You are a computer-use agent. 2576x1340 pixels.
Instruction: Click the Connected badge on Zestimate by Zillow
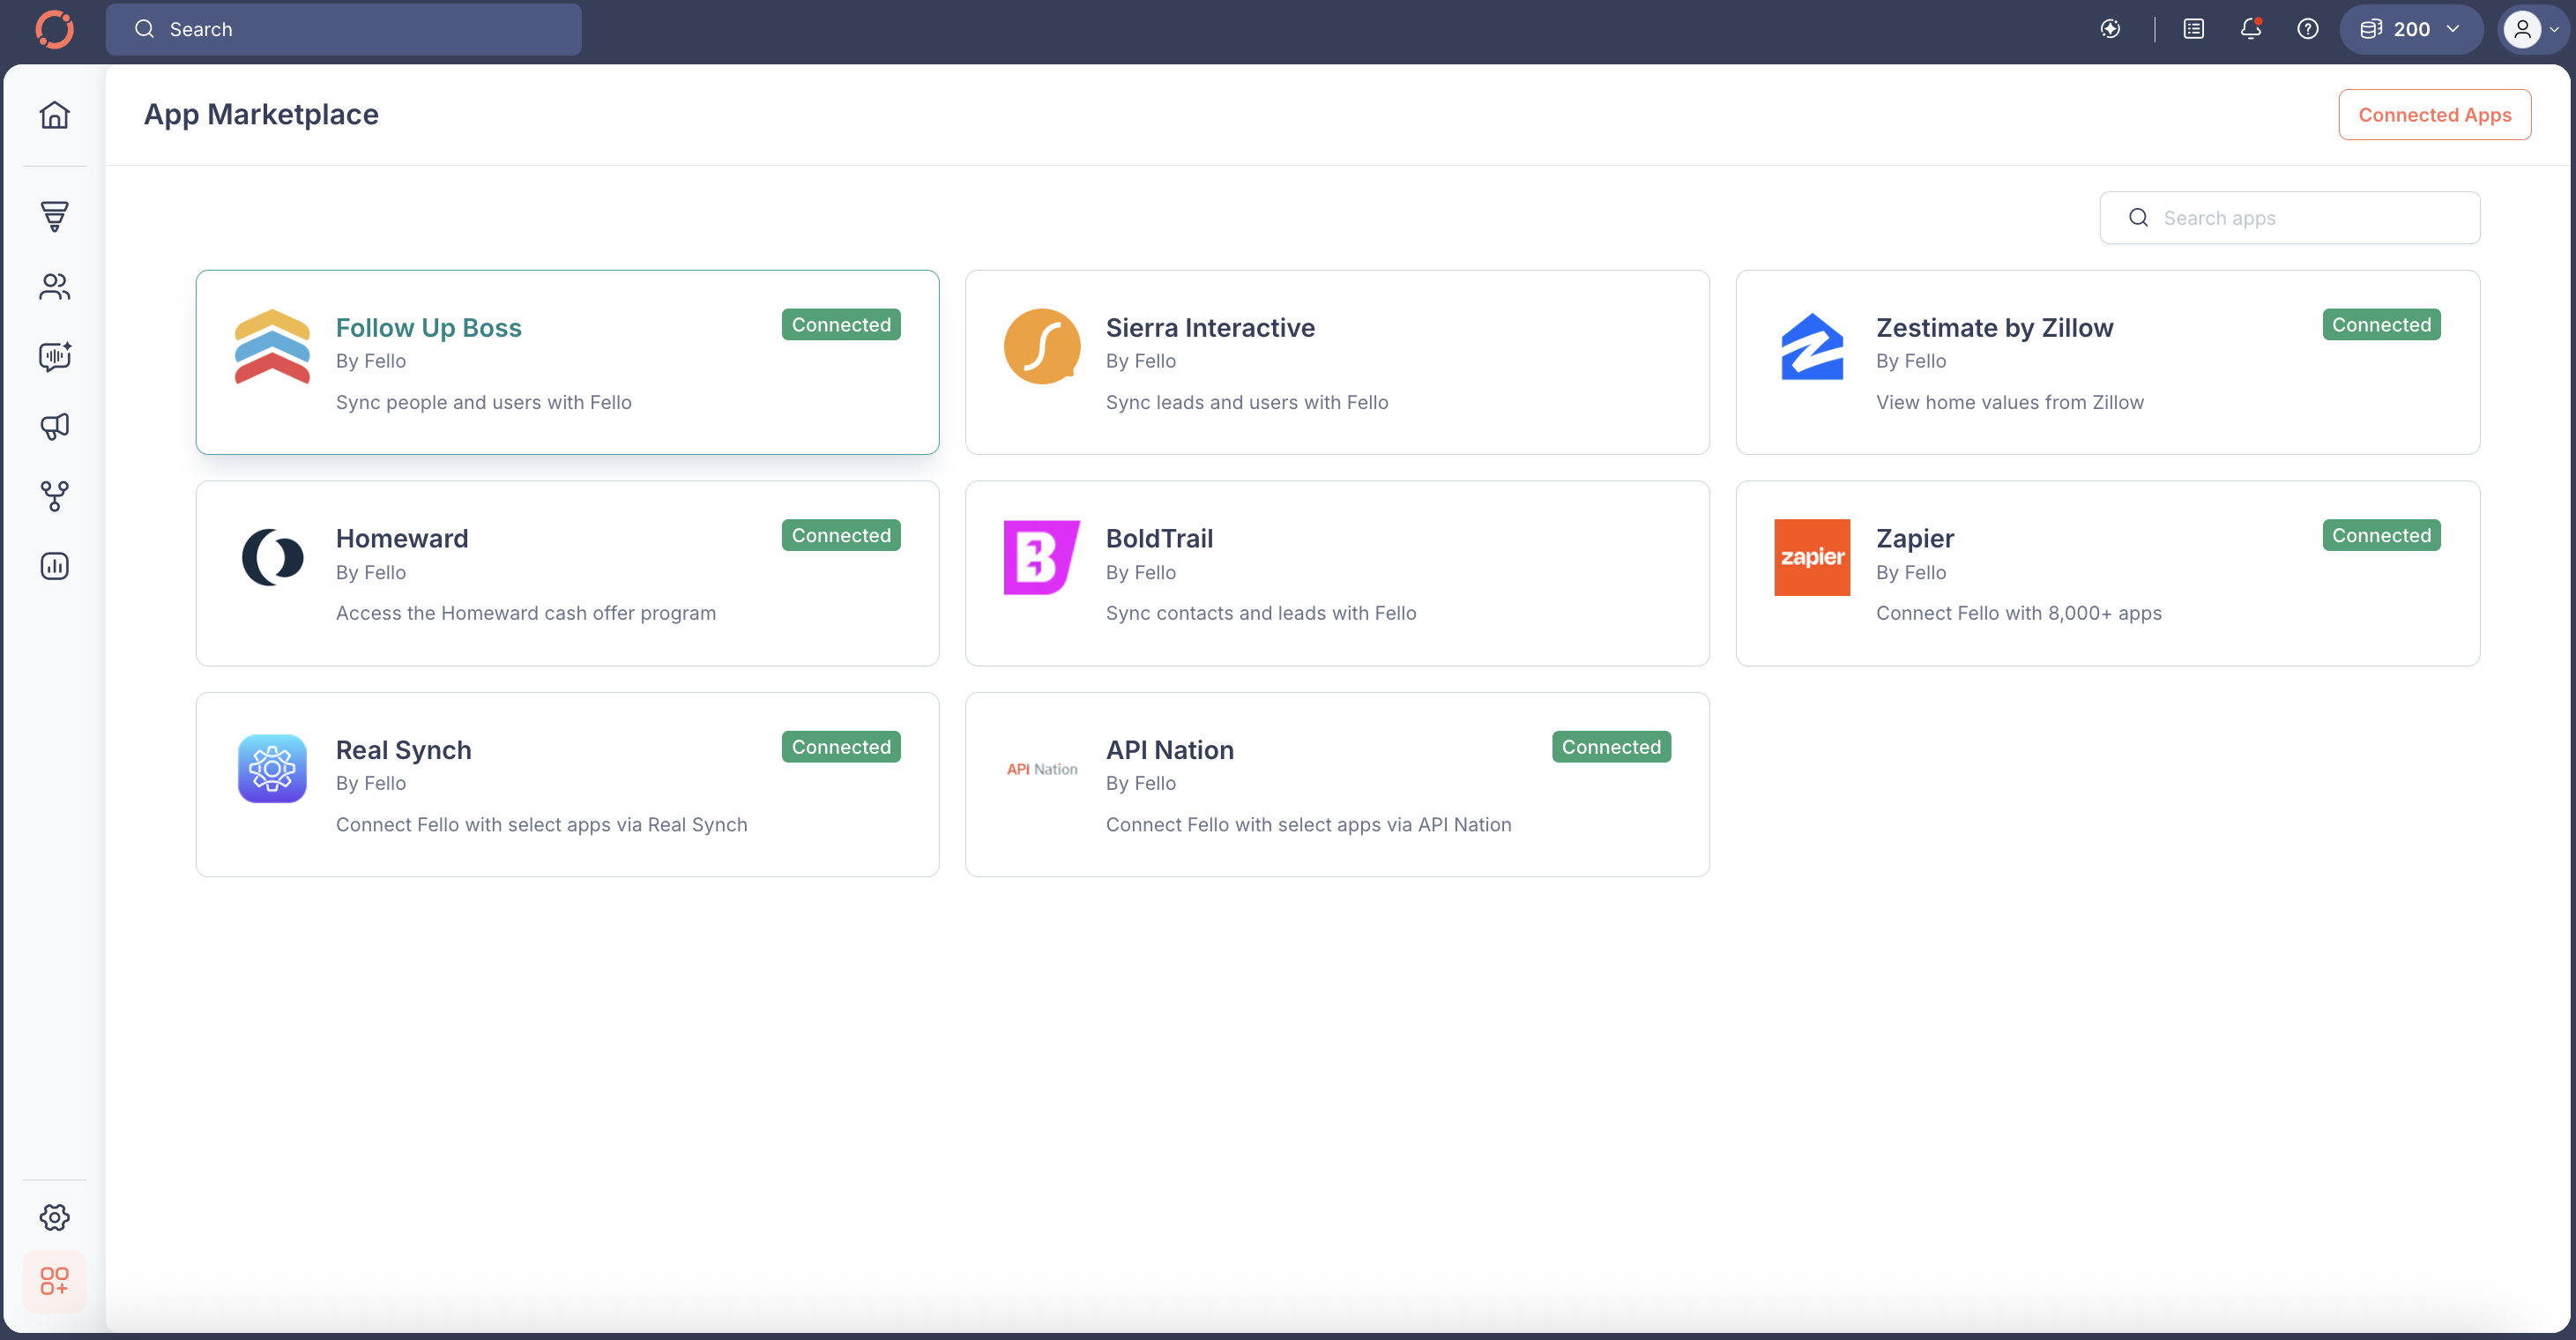click(2381, 324)
